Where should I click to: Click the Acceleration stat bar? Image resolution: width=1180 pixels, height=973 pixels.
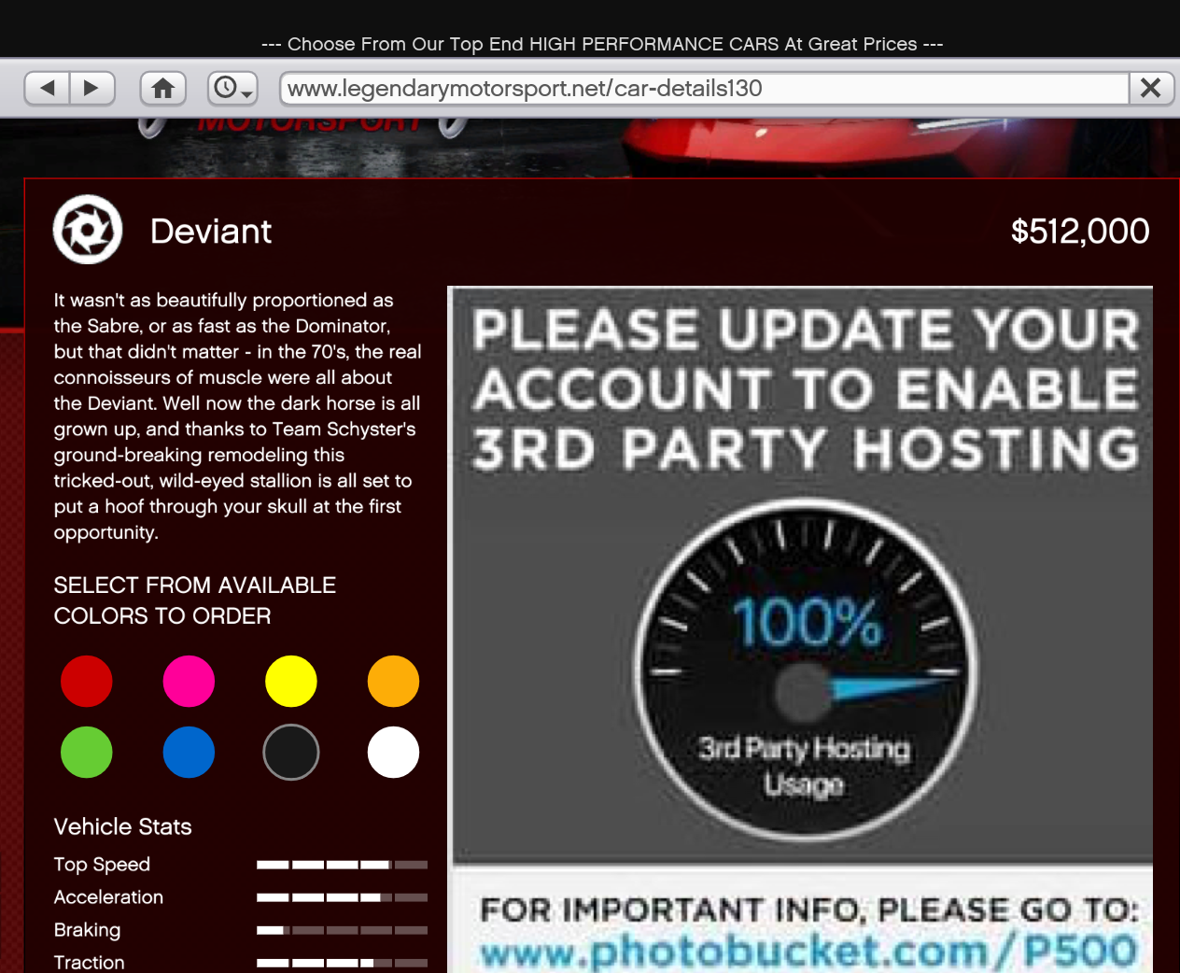[342, 897]
